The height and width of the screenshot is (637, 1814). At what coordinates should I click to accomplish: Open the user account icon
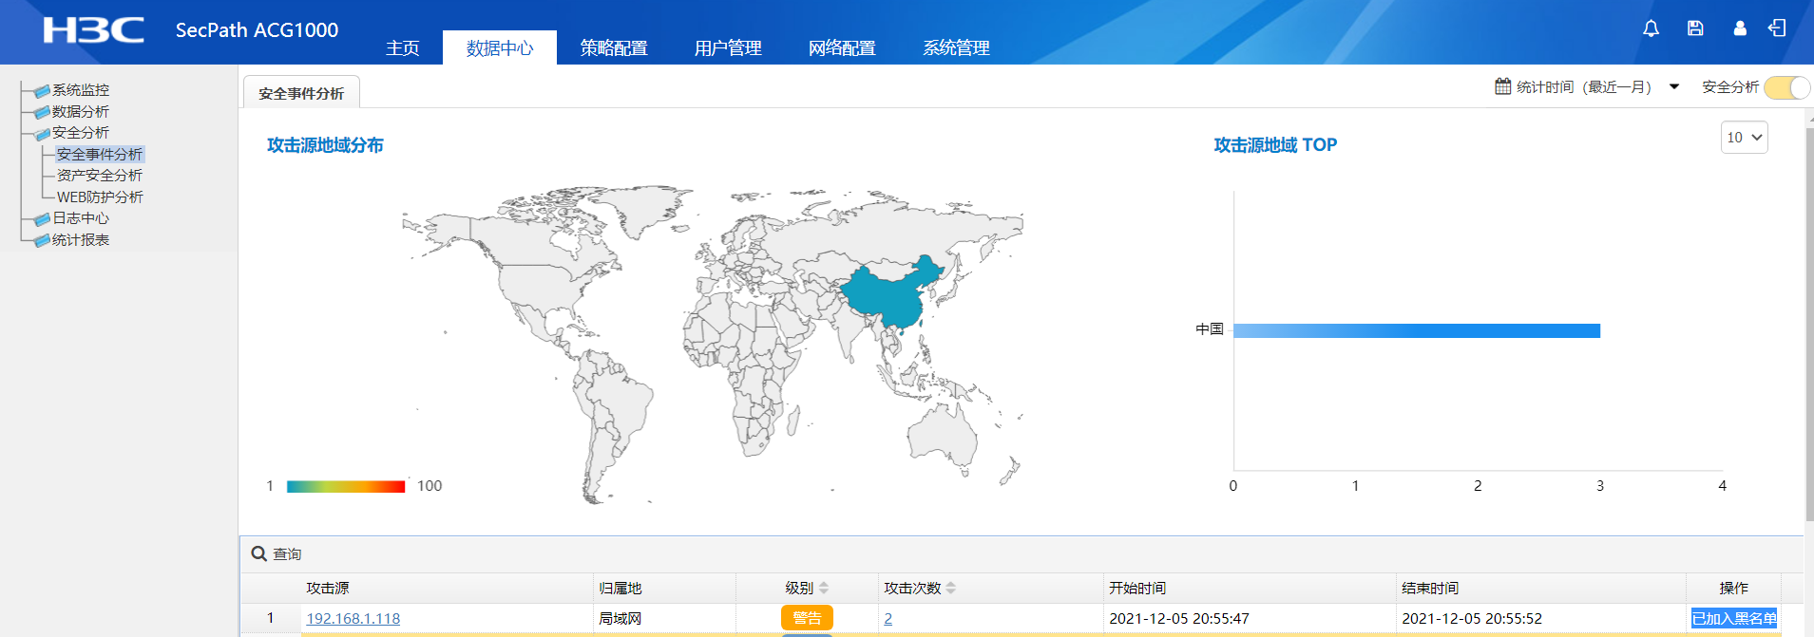[x=1740, y=28]
